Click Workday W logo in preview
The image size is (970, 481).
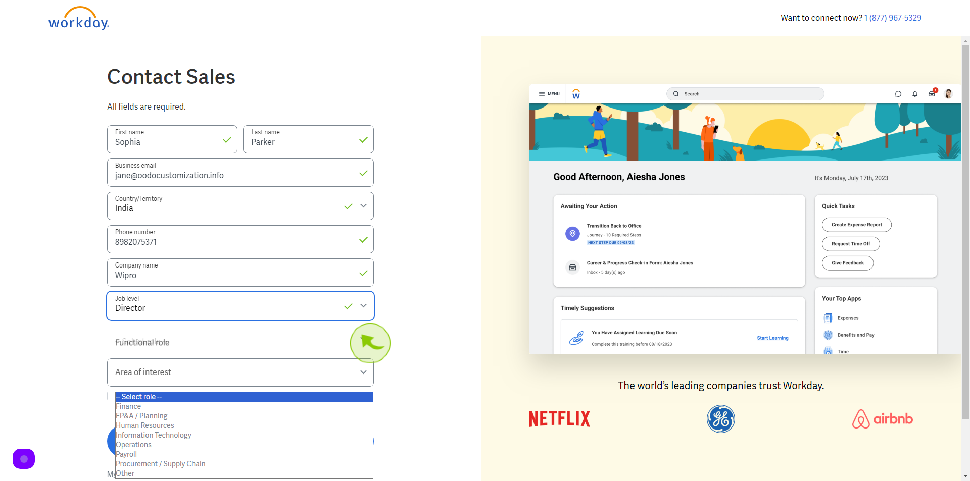tap(576, 94)
